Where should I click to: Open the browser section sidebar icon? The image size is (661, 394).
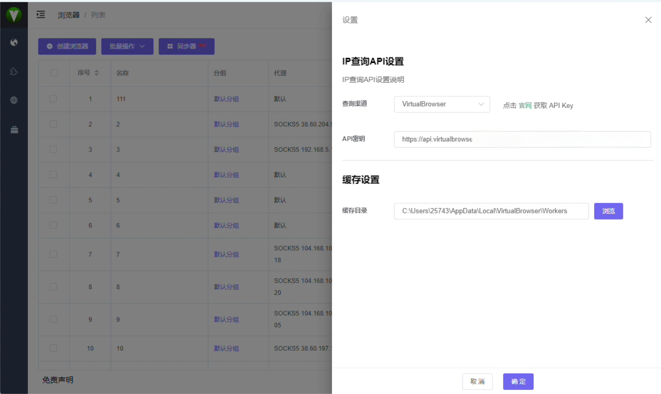tap(14, 43)
